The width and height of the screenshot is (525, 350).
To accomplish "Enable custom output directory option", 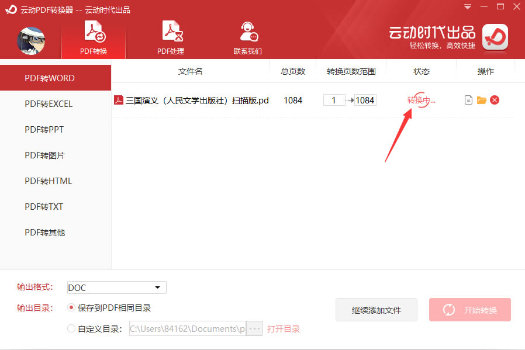I will click(71, 328).
